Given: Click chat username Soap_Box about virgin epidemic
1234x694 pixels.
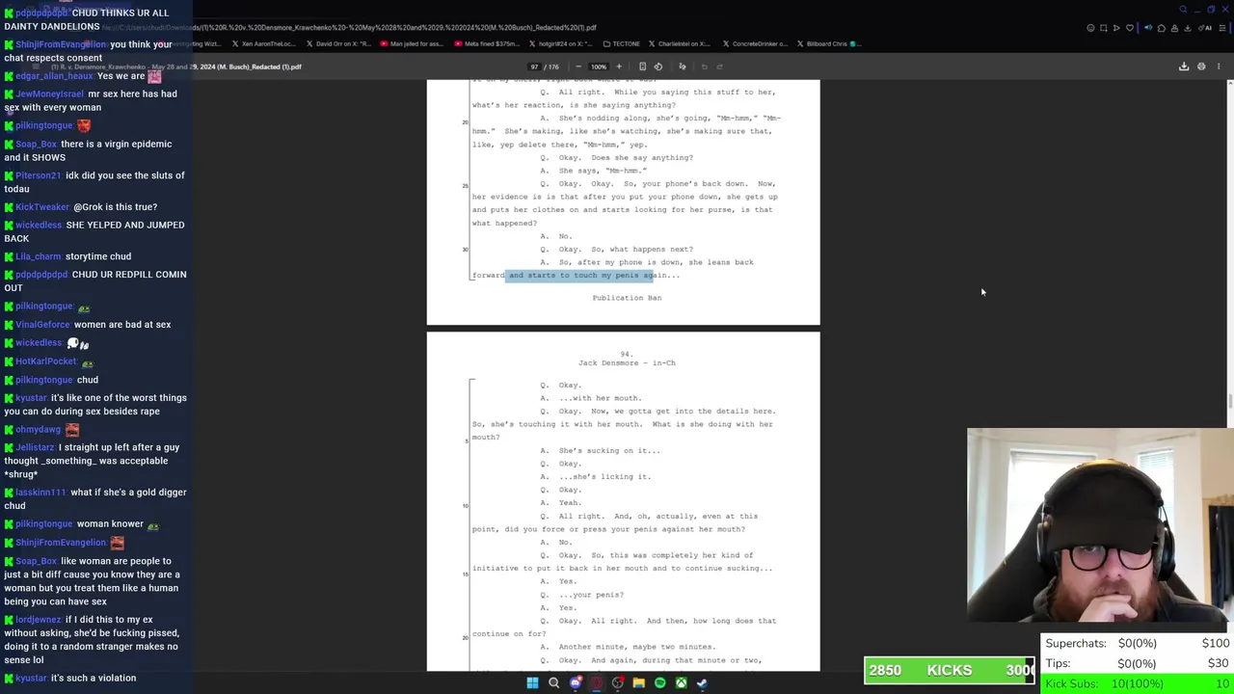Looking at the screenshot, I should (x=37, y=145).
